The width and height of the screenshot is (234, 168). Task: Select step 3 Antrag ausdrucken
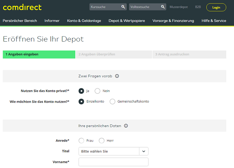click(190, 54)
